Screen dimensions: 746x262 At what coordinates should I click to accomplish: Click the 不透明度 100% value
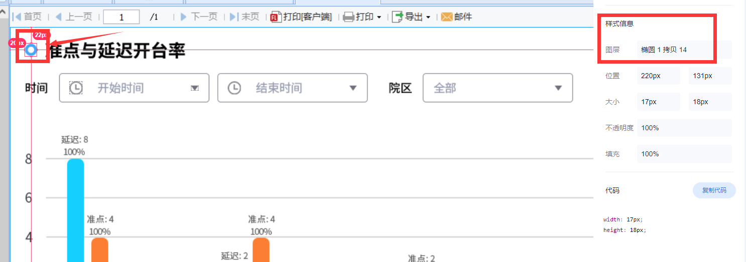click(x=684, y=128)
